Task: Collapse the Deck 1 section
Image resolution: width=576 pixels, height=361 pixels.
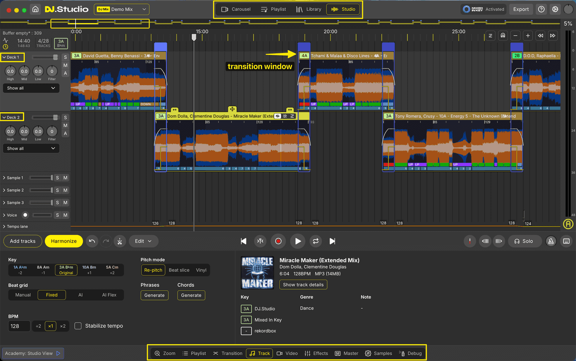Action: pos(4,57)
